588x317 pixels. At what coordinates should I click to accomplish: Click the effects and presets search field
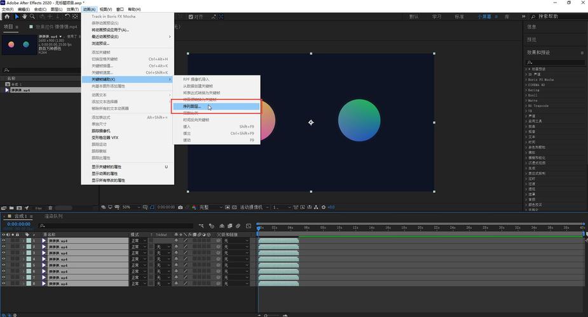coord(555,62)
